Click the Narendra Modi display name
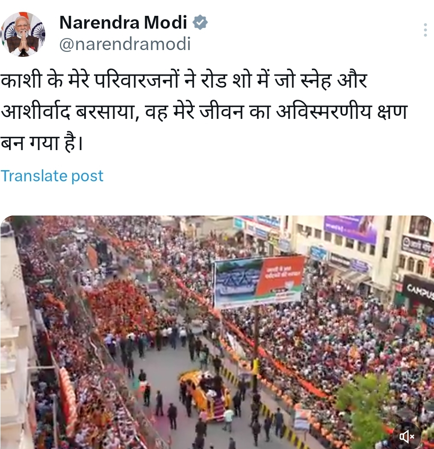 123,22
